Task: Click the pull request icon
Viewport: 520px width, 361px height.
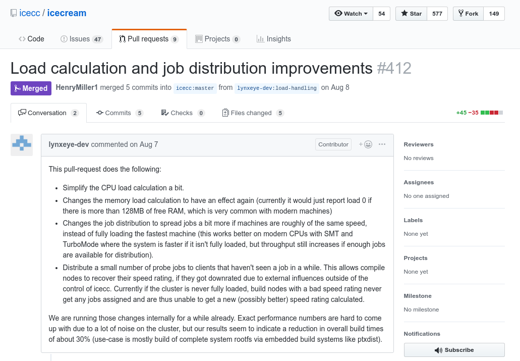Action: tap(122, 39)
